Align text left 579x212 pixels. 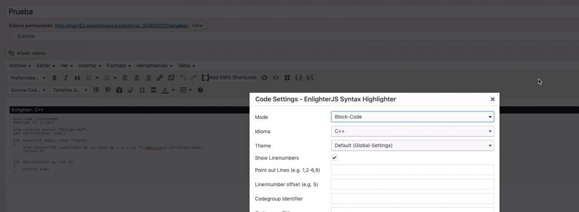pyautogui.click(x=125, y=78)
